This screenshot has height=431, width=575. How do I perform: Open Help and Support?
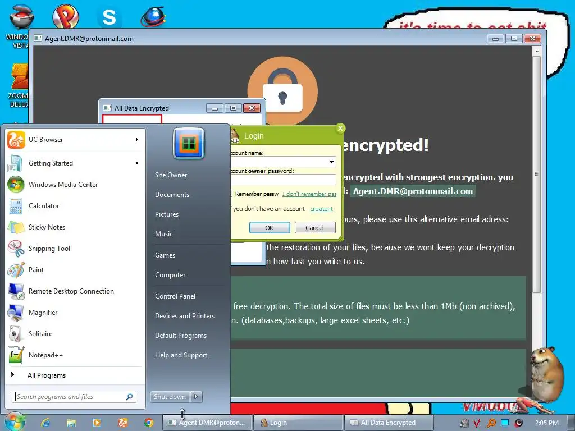[x=181, y=355]
